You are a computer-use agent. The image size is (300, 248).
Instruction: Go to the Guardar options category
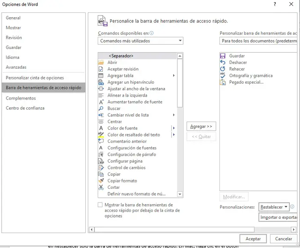(x=44, y=48)
